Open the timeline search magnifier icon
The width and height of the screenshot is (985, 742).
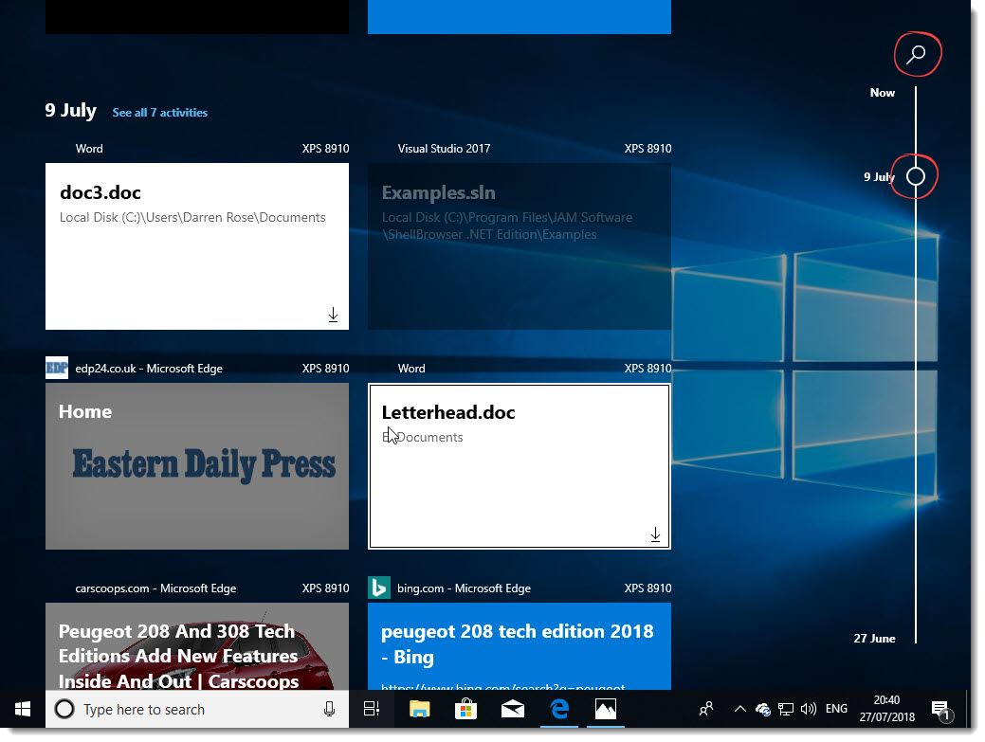click(917, 54)
